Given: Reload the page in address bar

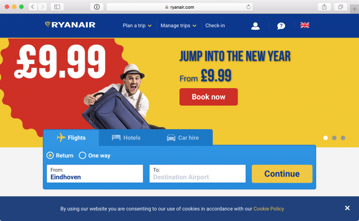Looking at the screenshot, I should [x=248, y=7].
